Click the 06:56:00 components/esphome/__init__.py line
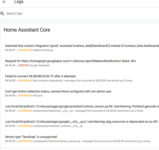The width and height of the screenshot is (159, 150). point(74,111)
